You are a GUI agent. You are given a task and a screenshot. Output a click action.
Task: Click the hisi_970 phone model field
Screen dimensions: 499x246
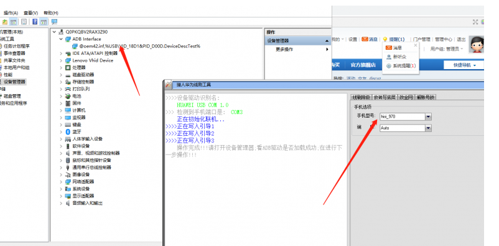click(x=403, y=116)
